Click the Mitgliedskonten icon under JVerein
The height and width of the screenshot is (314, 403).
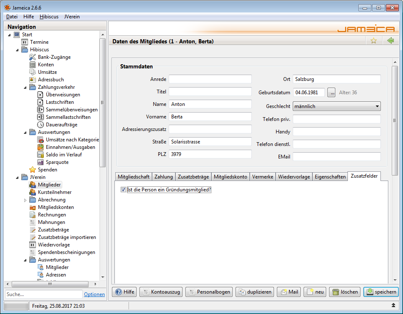click(33, 207)
